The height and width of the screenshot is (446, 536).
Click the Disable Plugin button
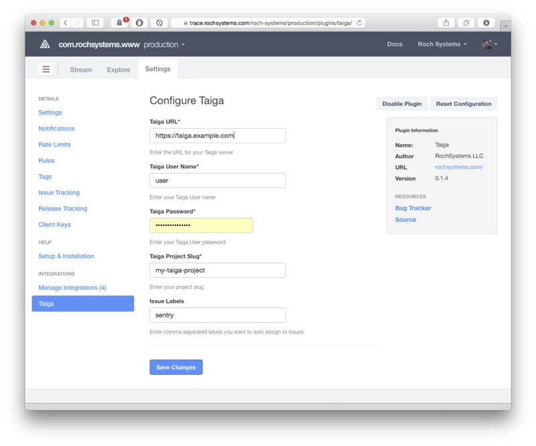pos(401,104)
